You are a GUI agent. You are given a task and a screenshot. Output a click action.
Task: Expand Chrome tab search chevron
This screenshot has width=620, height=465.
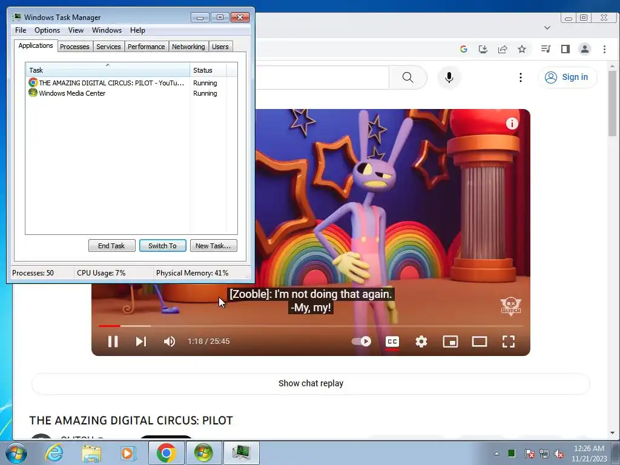click(547, 28)
